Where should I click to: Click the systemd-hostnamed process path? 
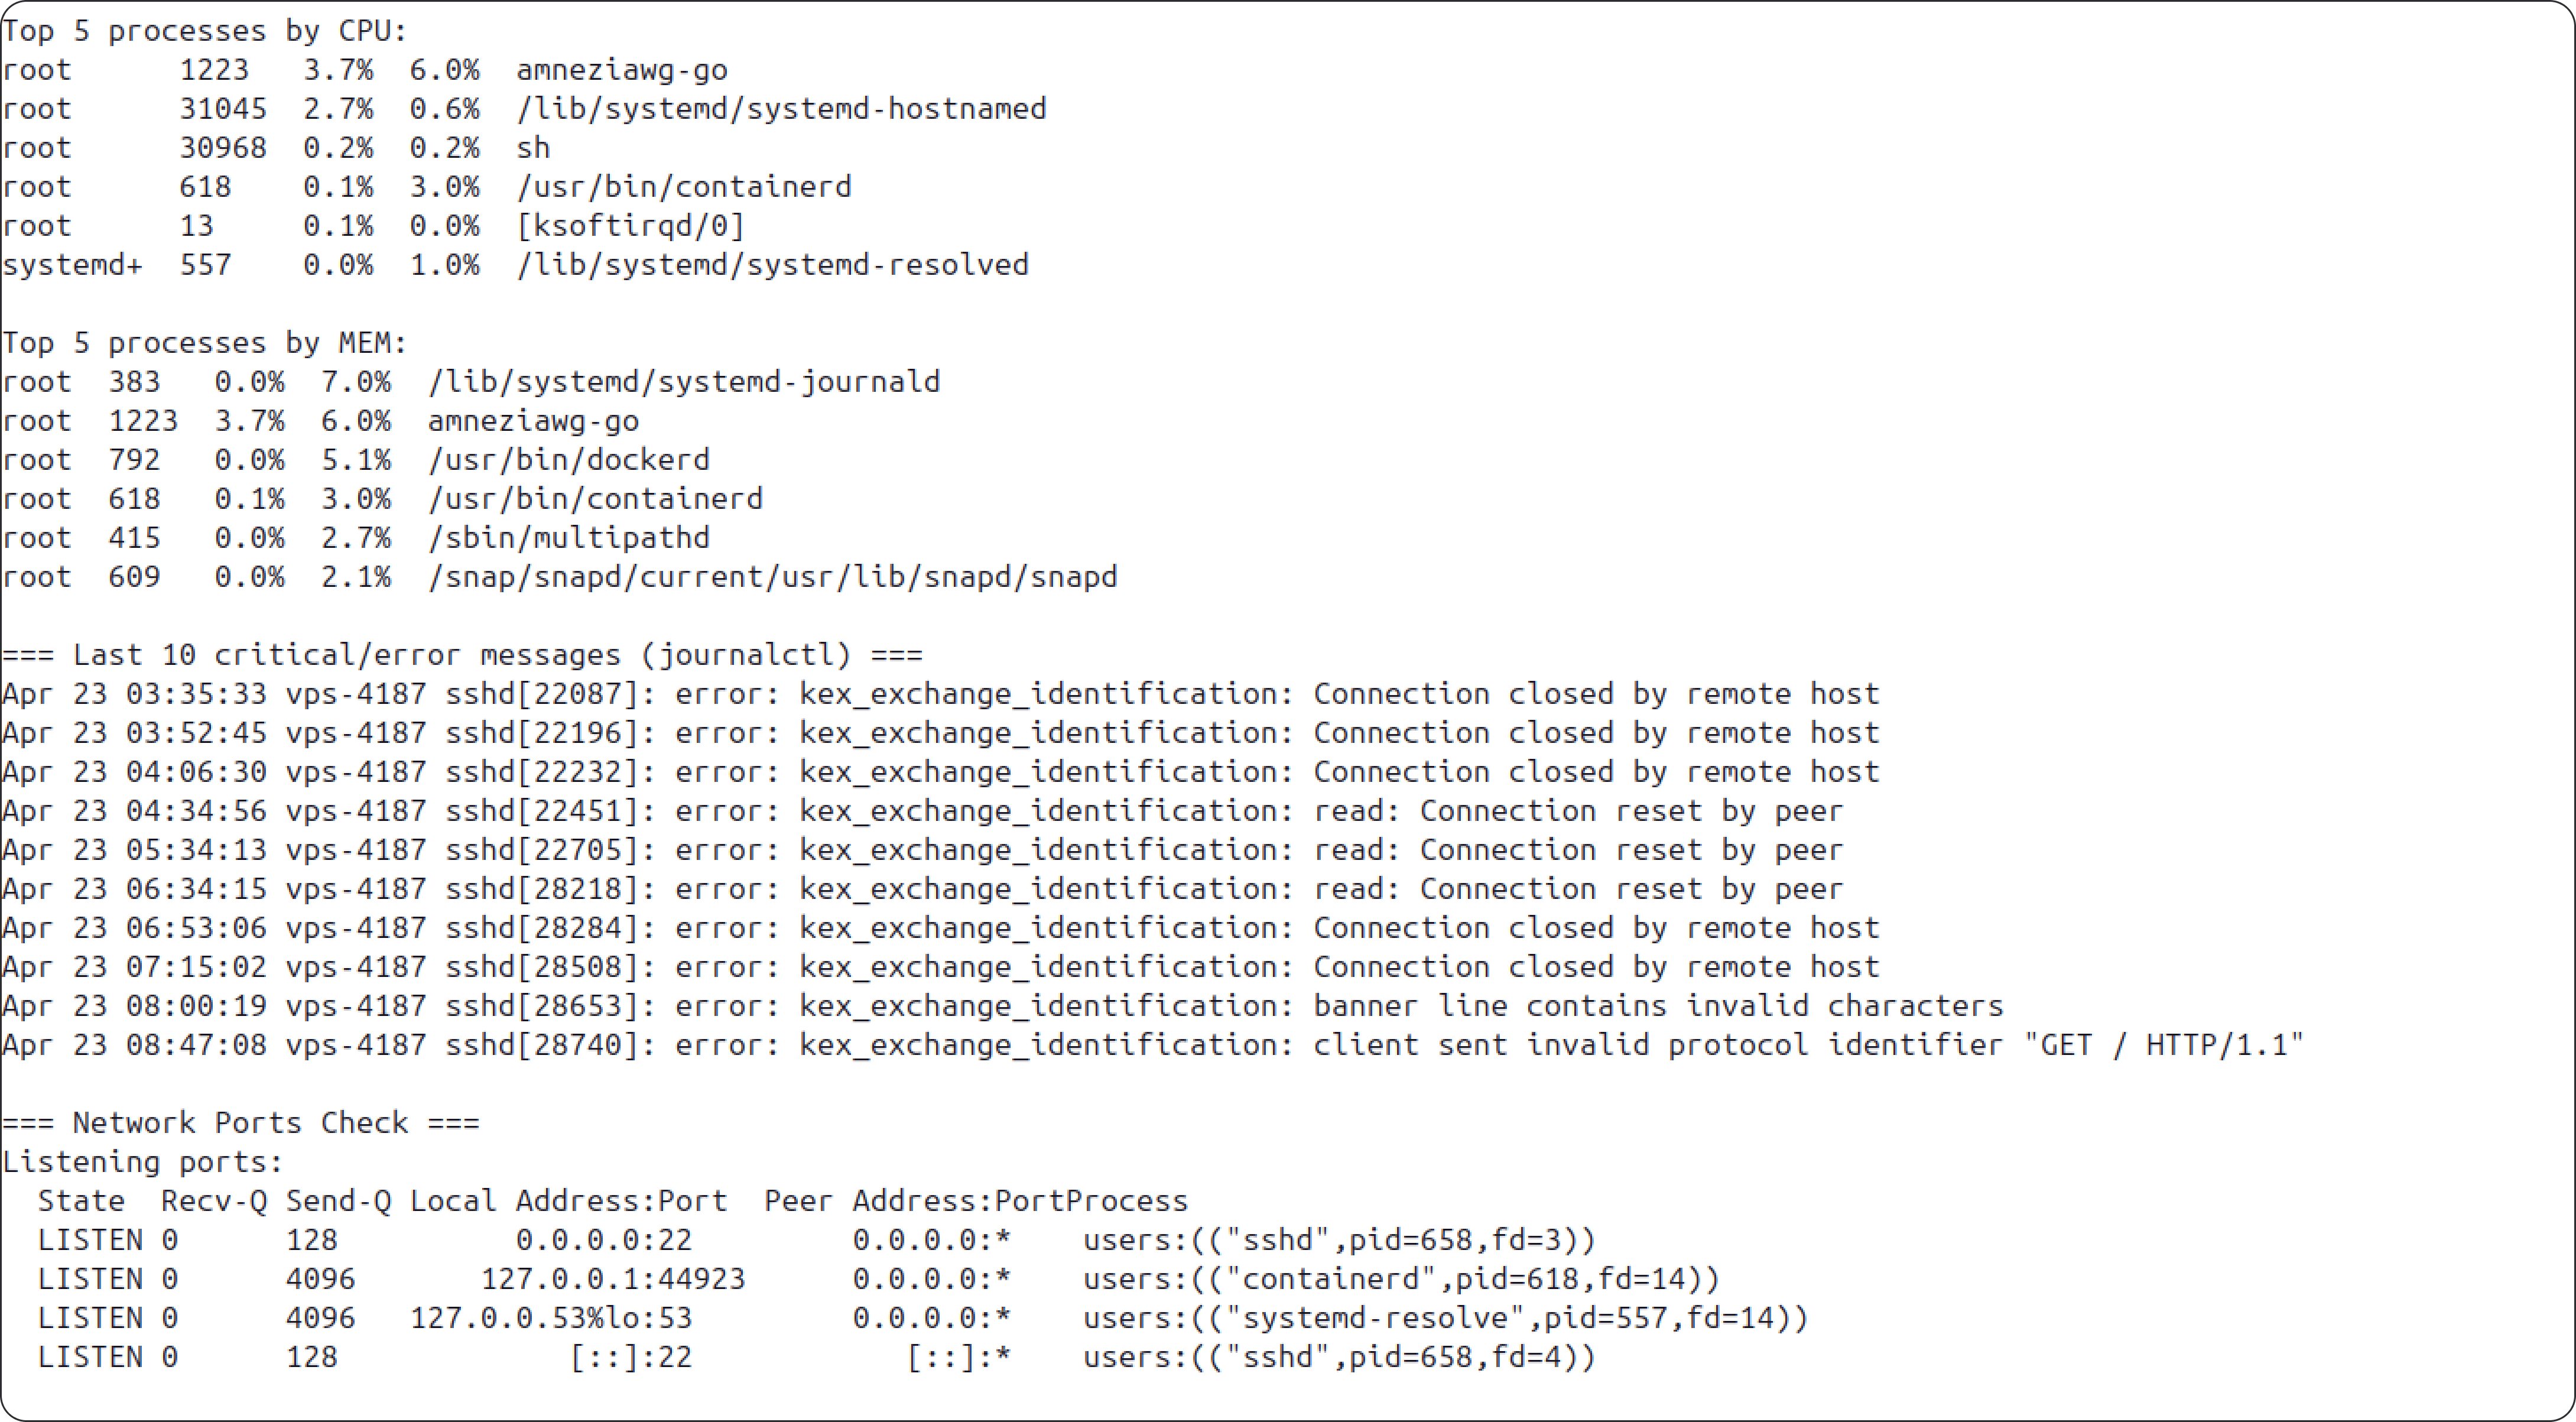(781, 109)
